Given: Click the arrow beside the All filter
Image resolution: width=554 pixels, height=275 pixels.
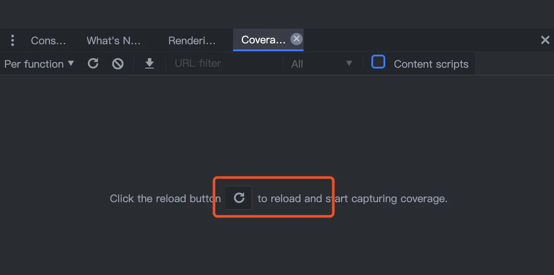Looking at the screenshot, I should click(x=349, y=64).
